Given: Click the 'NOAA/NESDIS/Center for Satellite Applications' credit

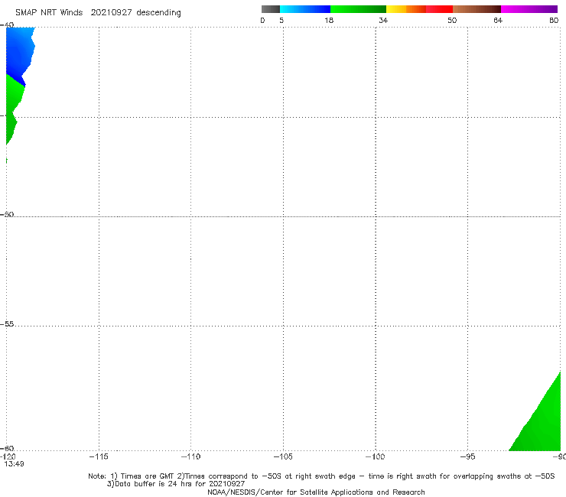Looking at the screenshot, I should pos(316,492).
